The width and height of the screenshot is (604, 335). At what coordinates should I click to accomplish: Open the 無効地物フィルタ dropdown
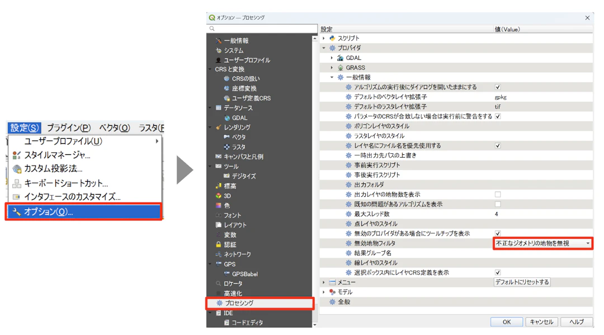pyautogui.click(x=587, y=243)
